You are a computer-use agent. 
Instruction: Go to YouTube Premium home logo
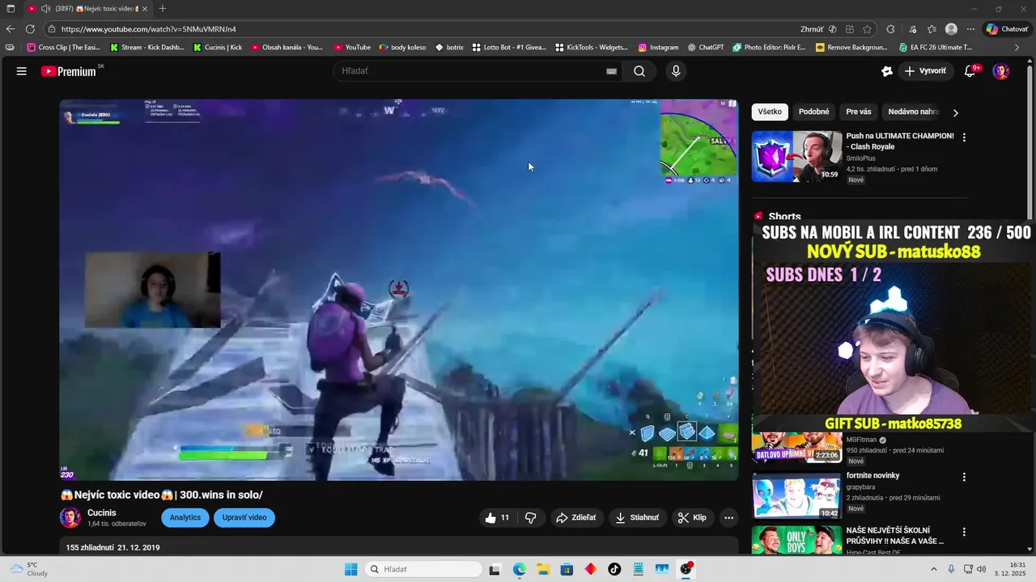[x=69, y=71]
